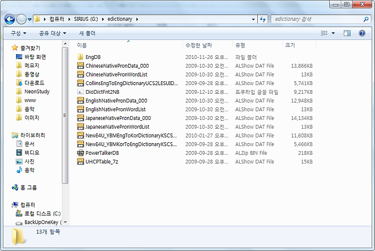Screen dimensions: 375x251
Task: Open address bar history dropdown arrow
Action: click(x=253, y=19)
